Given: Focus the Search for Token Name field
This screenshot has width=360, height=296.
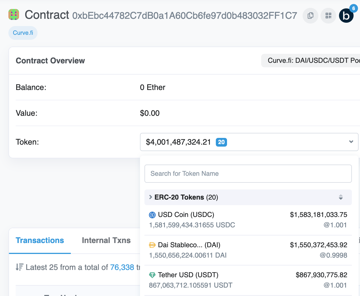Looking at the screenshot, I should point(248,174).
